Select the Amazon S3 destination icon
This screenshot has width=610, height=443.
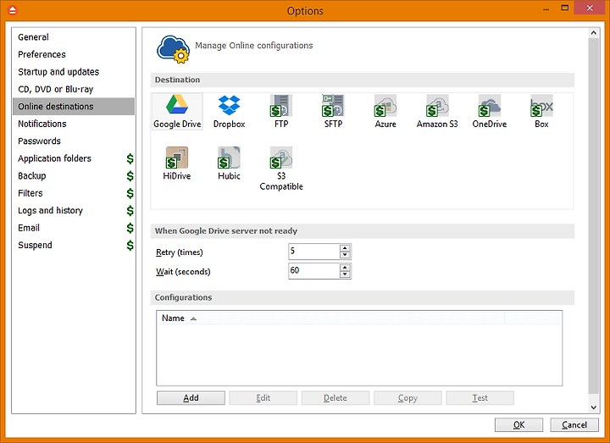437,111
